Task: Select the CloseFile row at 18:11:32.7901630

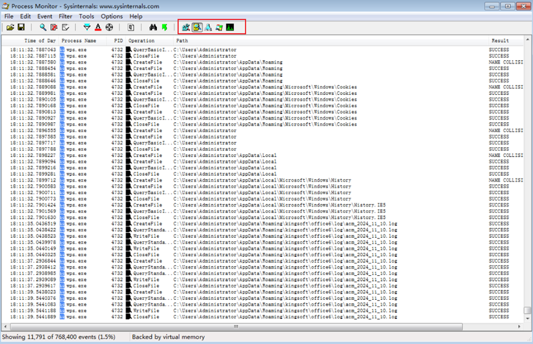Action: coord(263,218)
